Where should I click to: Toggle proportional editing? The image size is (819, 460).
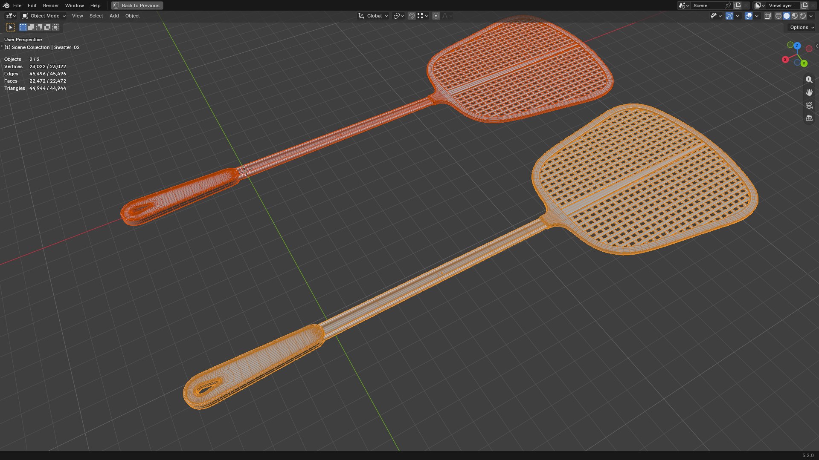[436, 16]
